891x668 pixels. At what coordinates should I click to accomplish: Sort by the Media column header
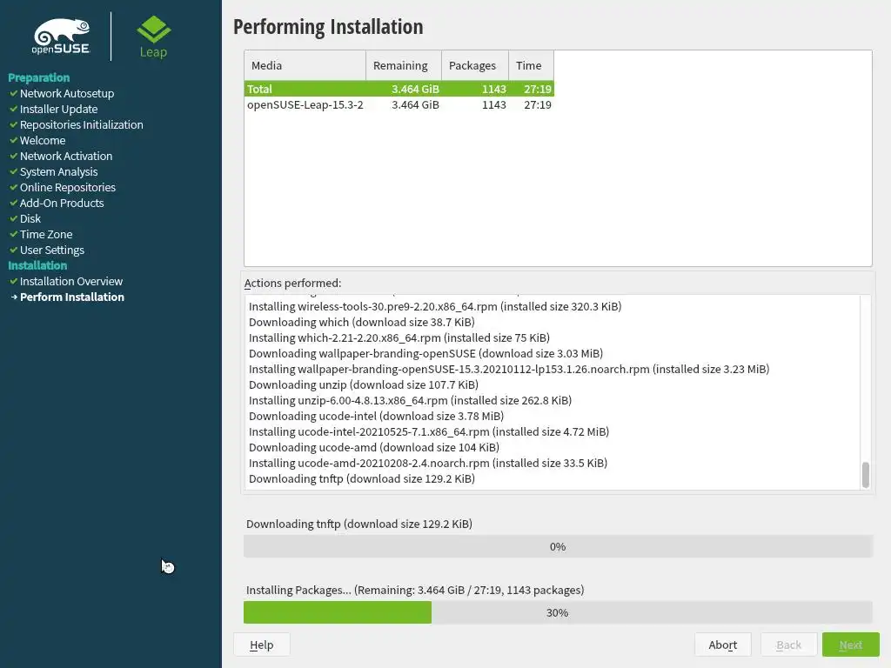pos(305,65)
